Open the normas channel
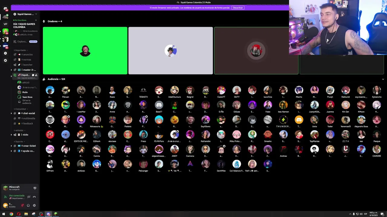The image size is (387, 217). 25,60
